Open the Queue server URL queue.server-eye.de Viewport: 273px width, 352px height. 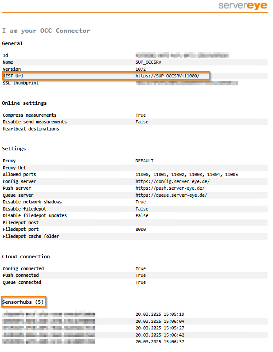coord(171,195)
